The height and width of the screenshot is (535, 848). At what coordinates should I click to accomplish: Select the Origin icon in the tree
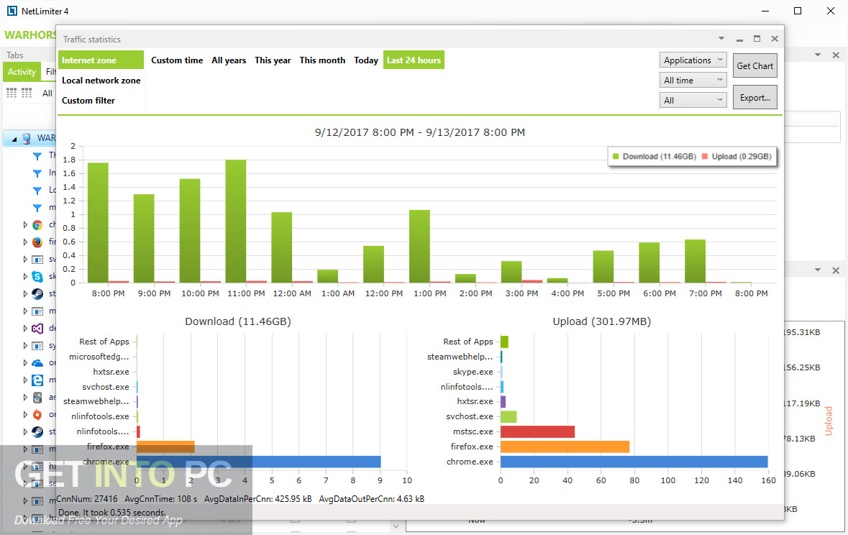point(37,415)
